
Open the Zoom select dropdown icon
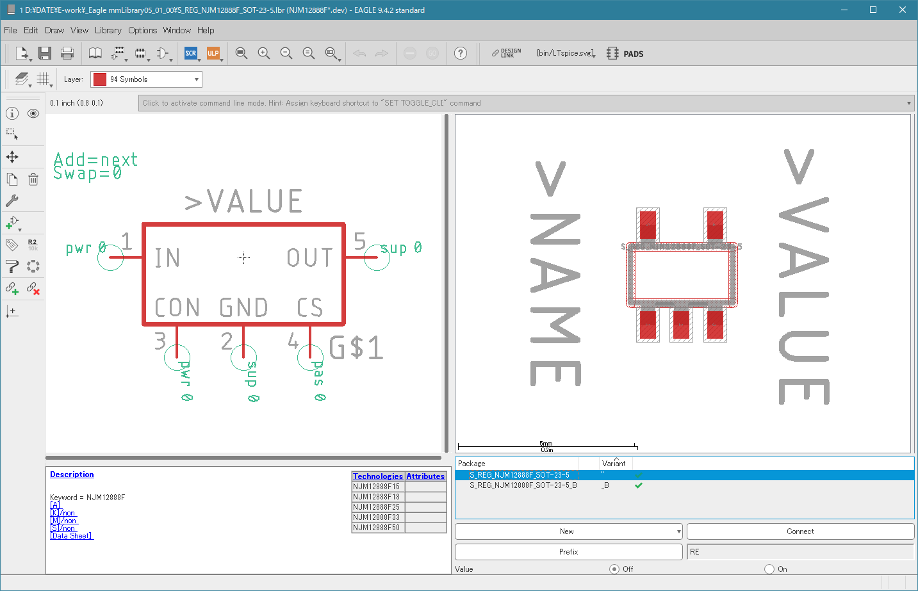click(332, 53)
